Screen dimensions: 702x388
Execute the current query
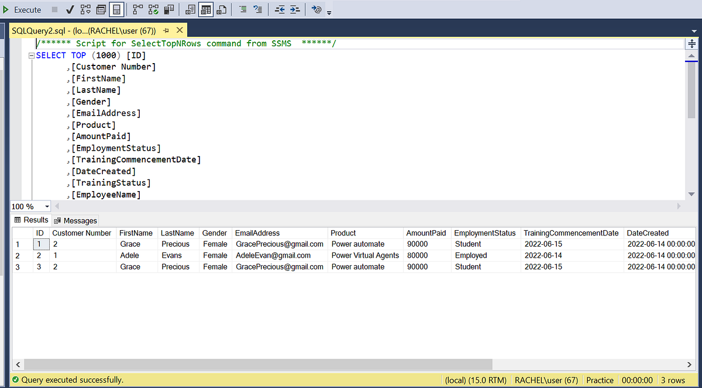23,9
